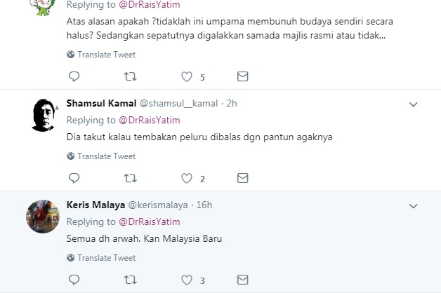Viewport: 441px width, 293px height.
Task: Retweet the top tweet with 5 likes
Action: pyautogui.click(x=130, y=76)
